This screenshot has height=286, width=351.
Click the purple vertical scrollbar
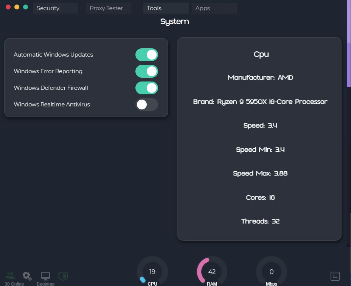[x=349, y=43]
